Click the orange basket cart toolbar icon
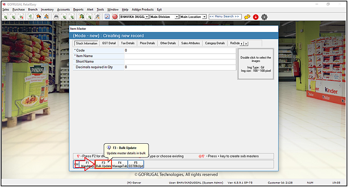This screenshot has height=187, width=348. coord(38,17)
